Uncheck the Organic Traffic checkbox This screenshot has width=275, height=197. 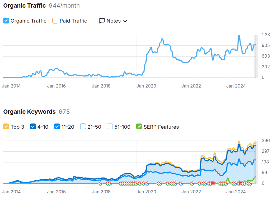pos(6,21)
